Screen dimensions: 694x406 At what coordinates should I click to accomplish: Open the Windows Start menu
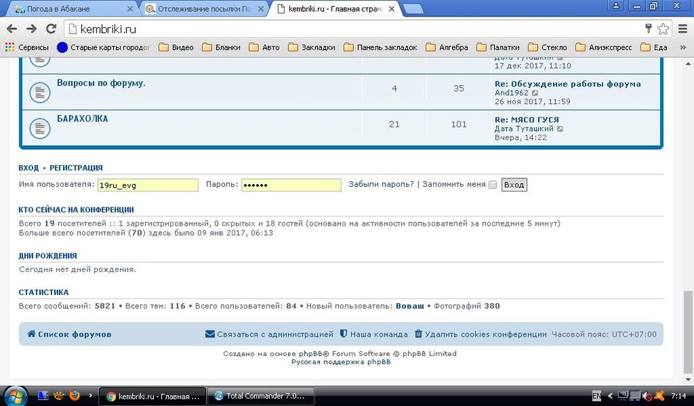pyautogui.click(x=14, y=396)
